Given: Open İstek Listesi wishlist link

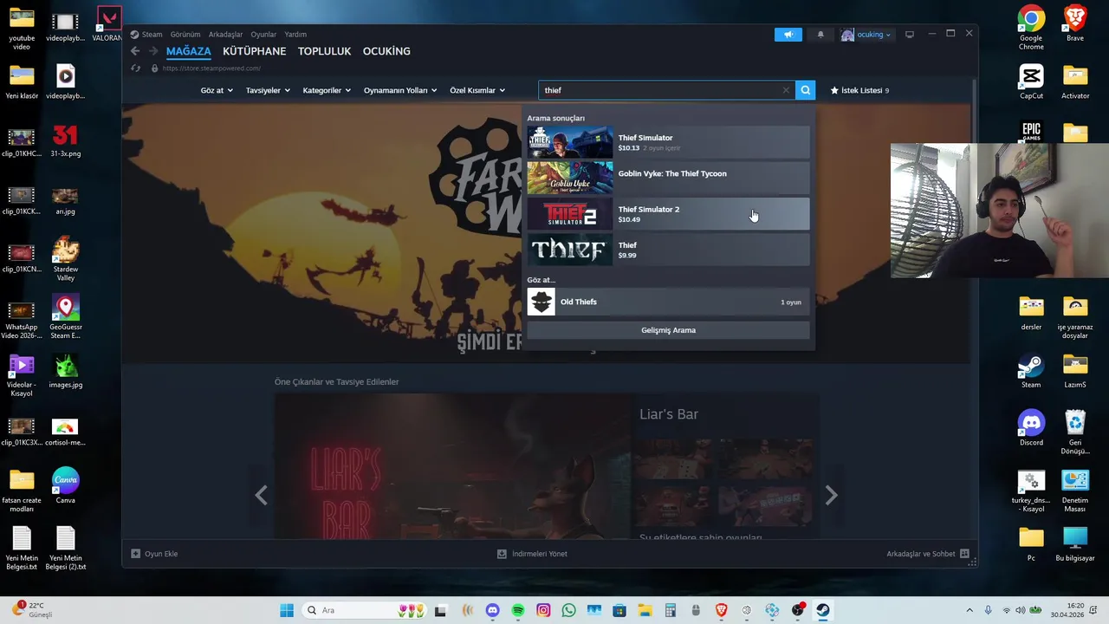Looking at the screenshot, I should pyautogui.click(x=859, y=90).
